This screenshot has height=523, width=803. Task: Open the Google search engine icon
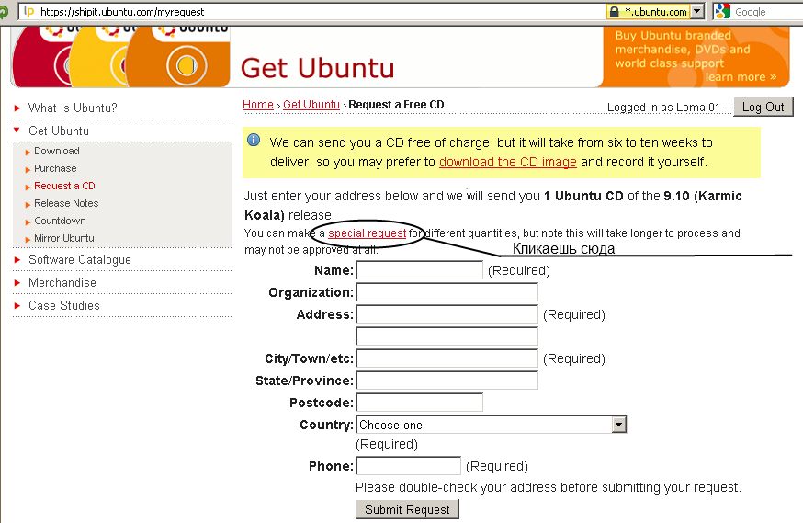(722, 11)
